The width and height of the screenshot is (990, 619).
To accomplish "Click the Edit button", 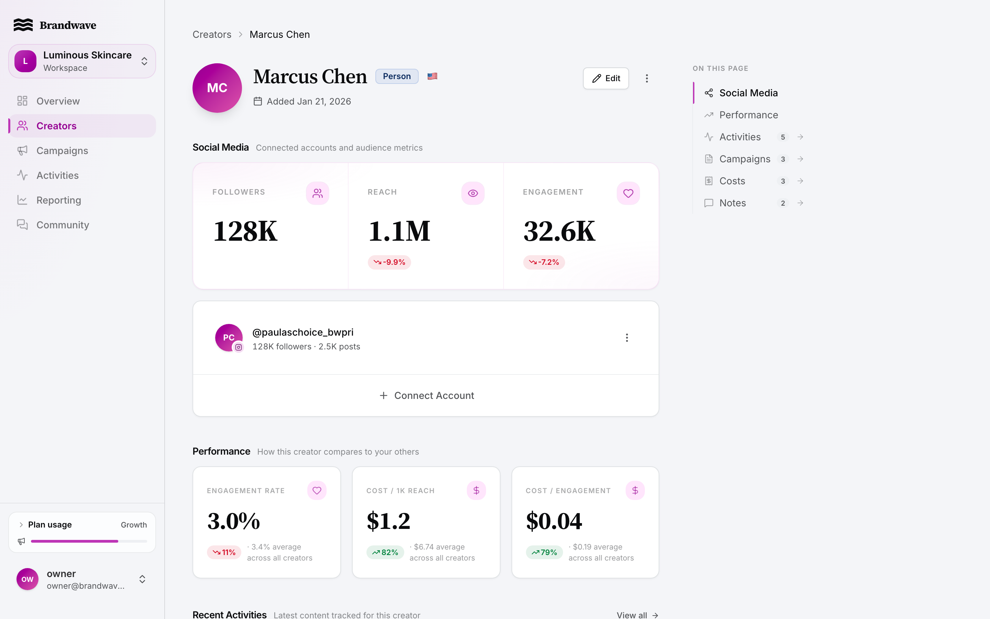I will tap(606, 79).
